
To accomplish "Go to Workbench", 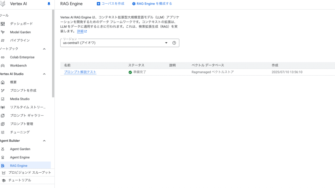I will click(x=18, y=65).
